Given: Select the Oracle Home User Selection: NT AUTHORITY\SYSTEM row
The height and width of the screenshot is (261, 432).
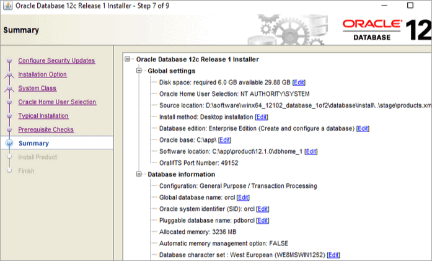Looking at the screenshot, I should tap(234, 94).
